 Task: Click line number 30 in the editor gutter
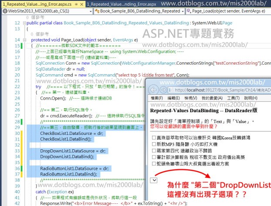[17, 133]
